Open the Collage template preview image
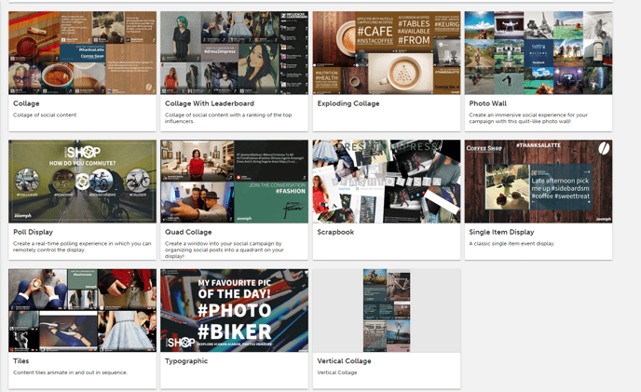Screen dimensions: 641x392 pos(82,53)
